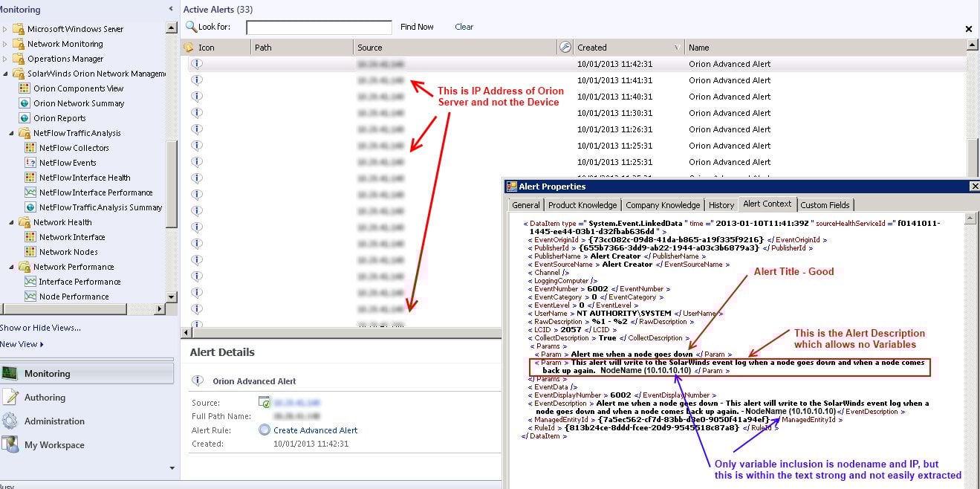Screen dimensions: 980x489
Task: Expand the Operations Manager node
Action: pos(5,59)
